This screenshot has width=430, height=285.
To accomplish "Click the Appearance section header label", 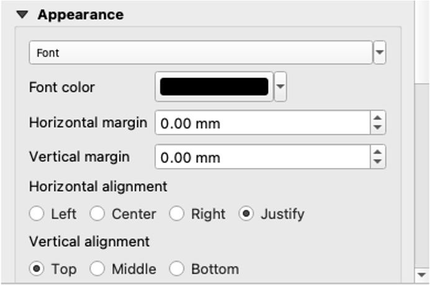I will point(80,15).
